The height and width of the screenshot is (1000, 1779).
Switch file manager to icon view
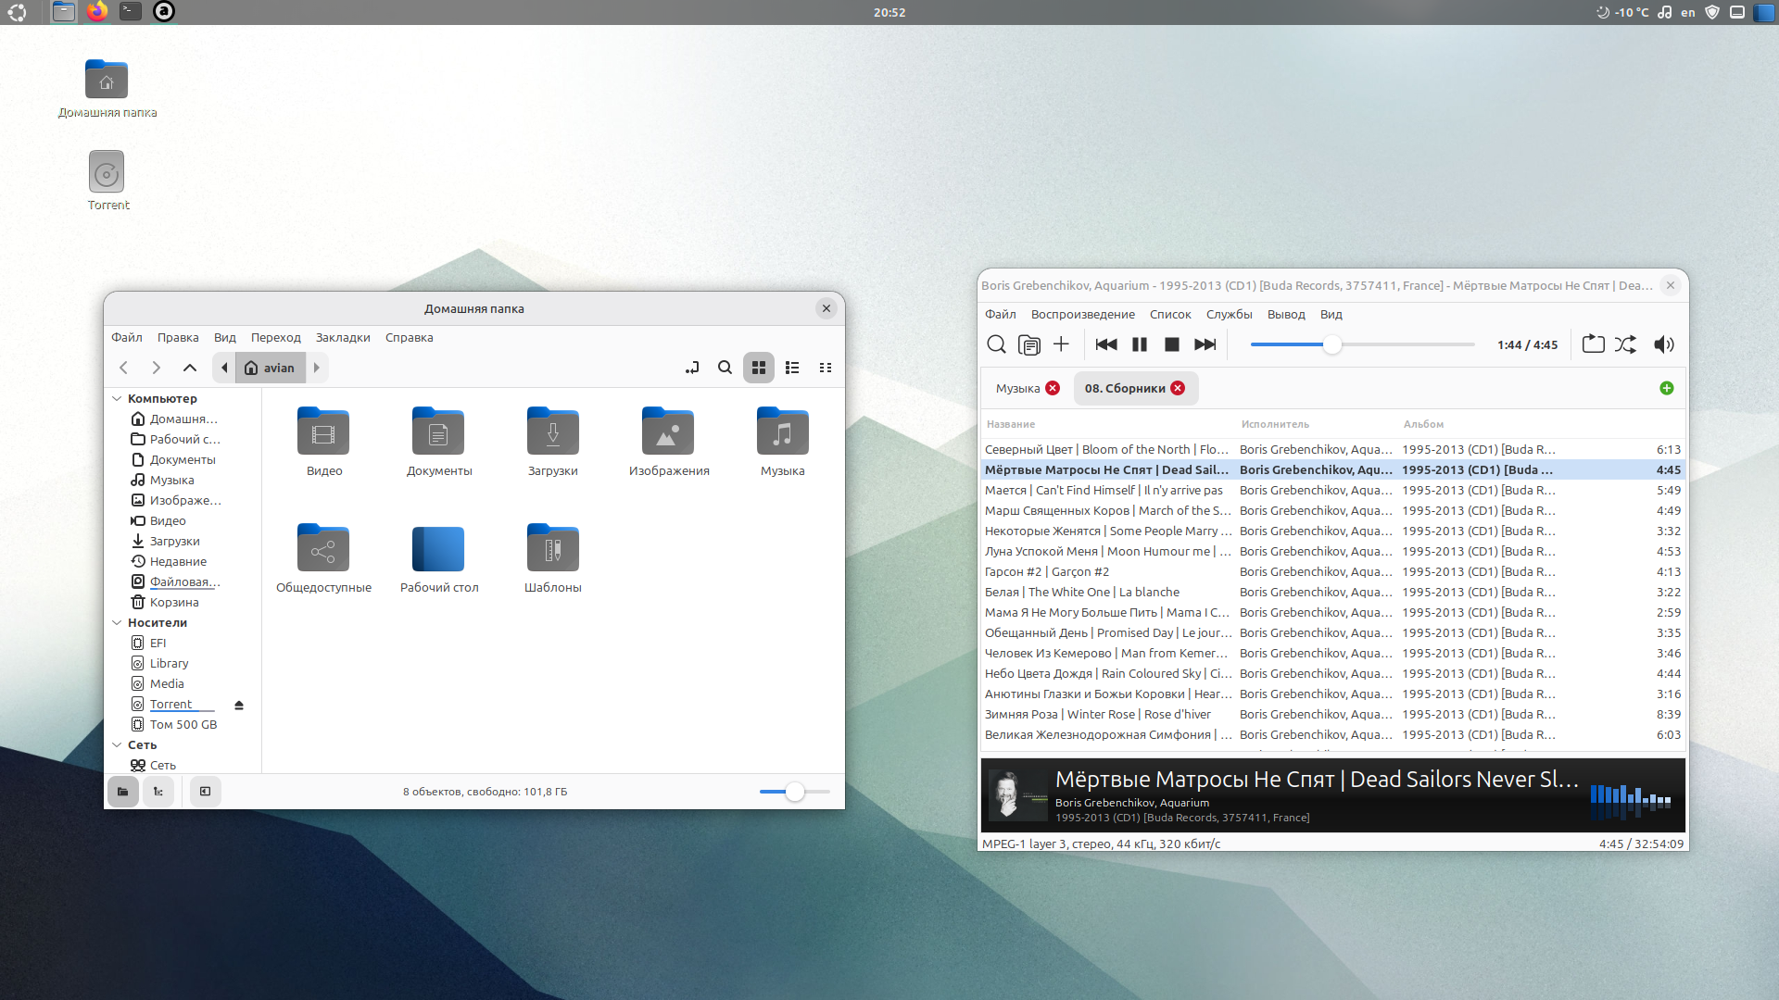point(759,368)
